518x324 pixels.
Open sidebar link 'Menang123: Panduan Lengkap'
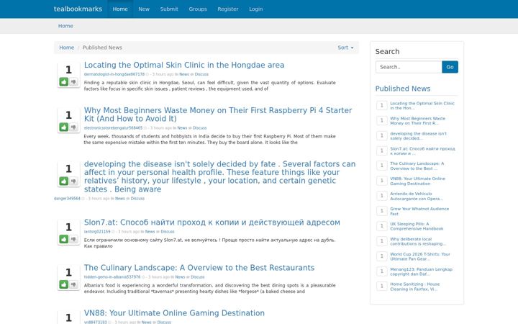tap(421, 271)
